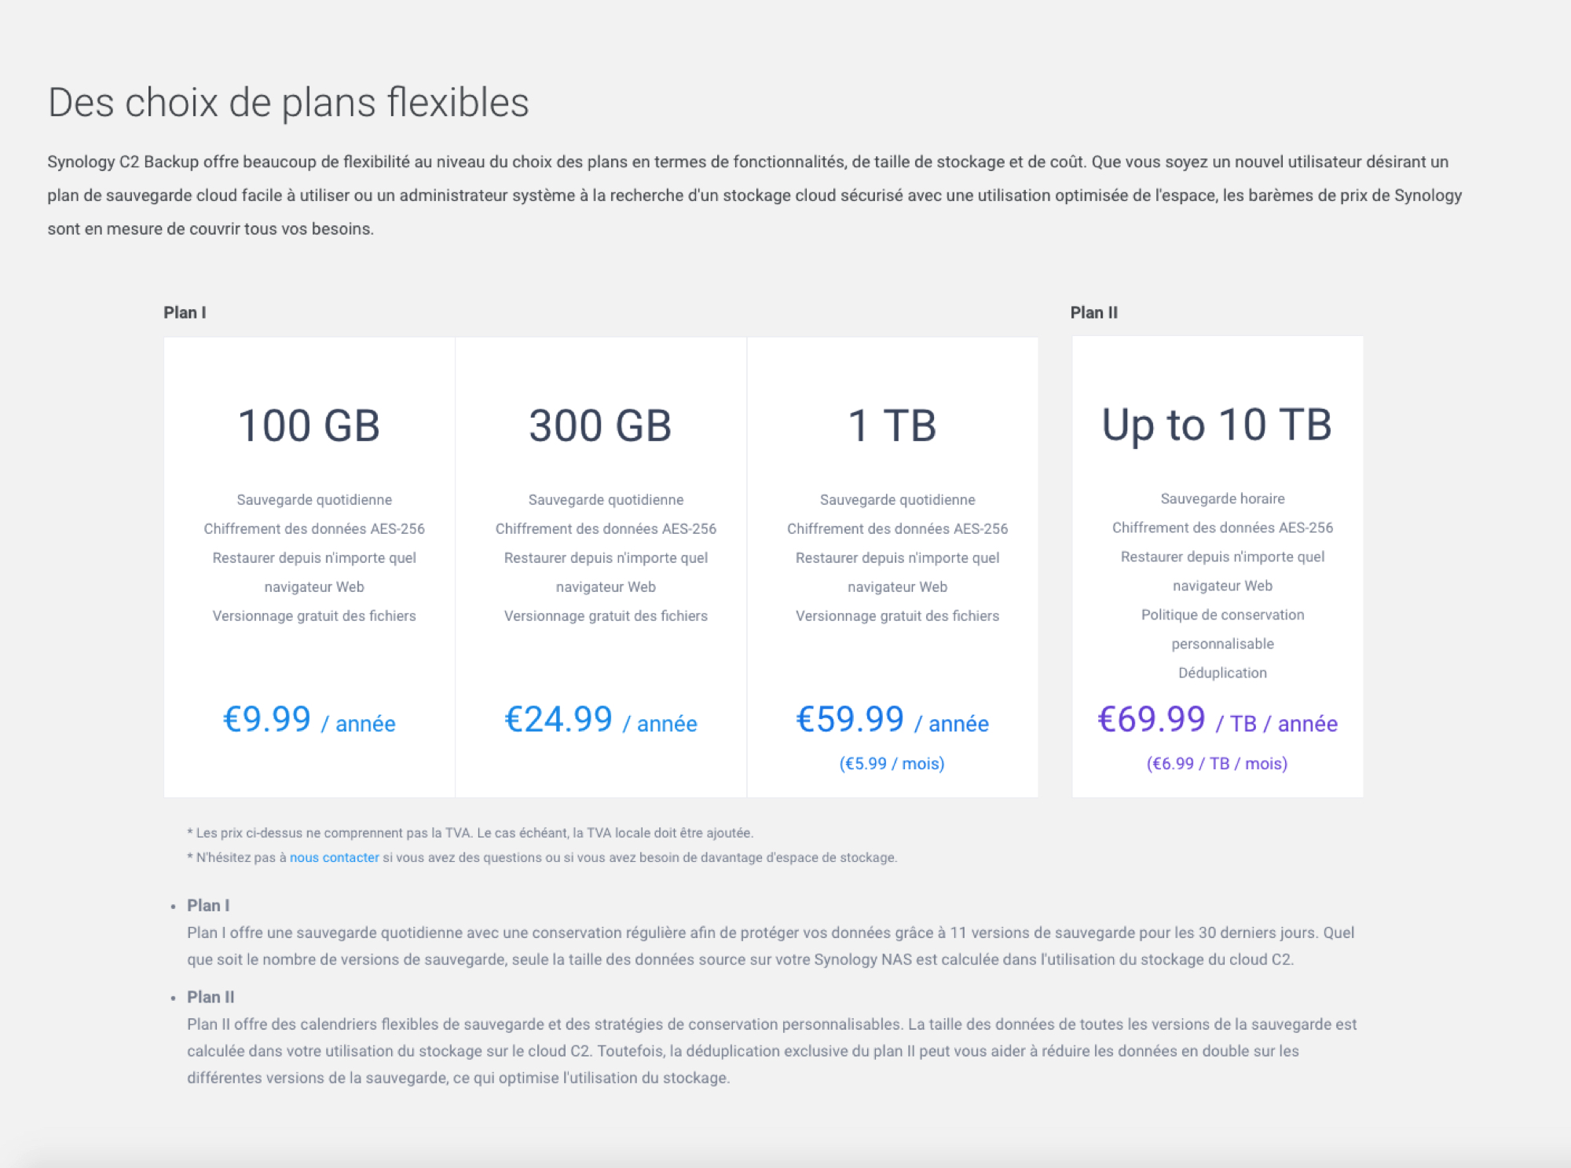Select the 300 GB plan card

(601, 567)
